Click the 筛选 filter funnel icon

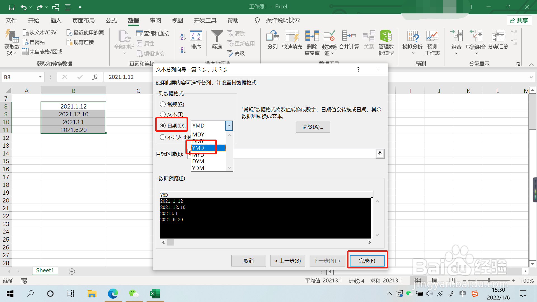217,36
